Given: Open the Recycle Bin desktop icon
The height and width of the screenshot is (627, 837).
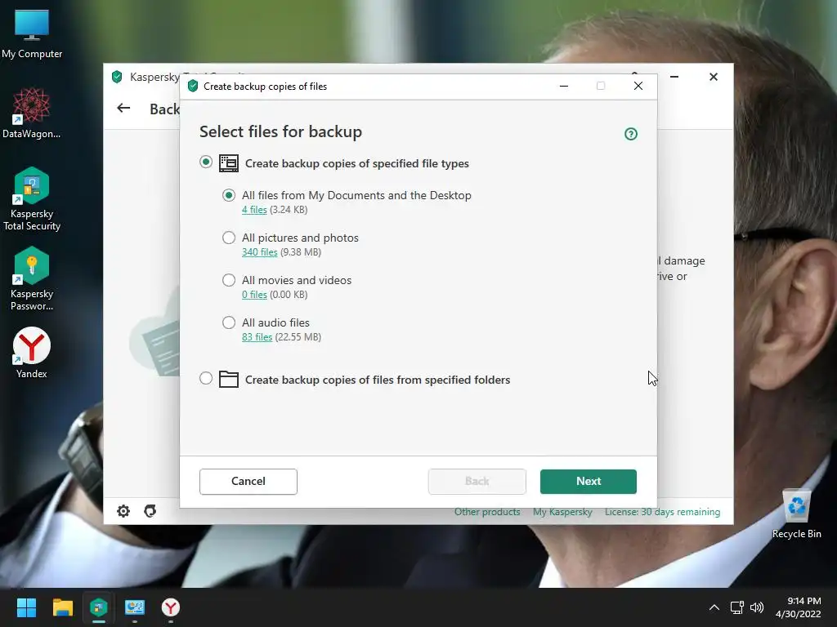Looking at the screenshot, I should pos(796,514).
